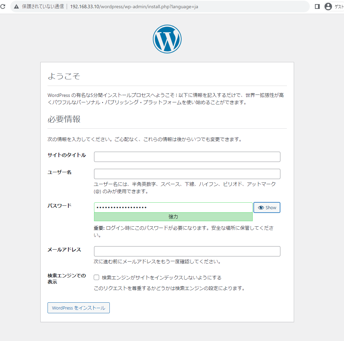
Task: Click the 重要 password notice text
Action: 184,231
